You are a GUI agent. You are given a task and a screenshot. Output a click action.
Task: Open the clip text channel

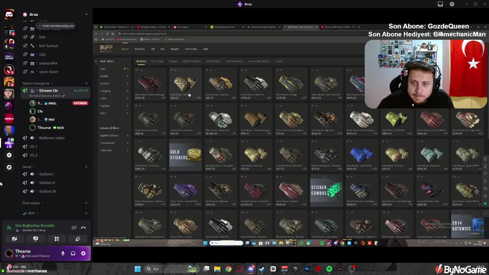(55, 55)
